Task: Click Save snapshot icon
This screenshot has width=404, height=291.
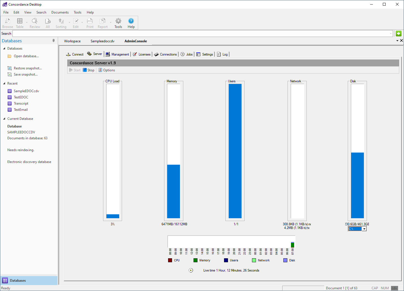Action: (x=10, y=74)
